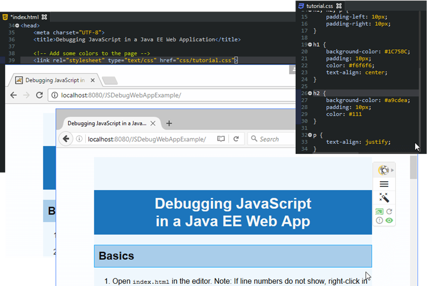Click the hamburger menu icon in floating toolbar
This screenshot has width=429, height=286.
384,184
